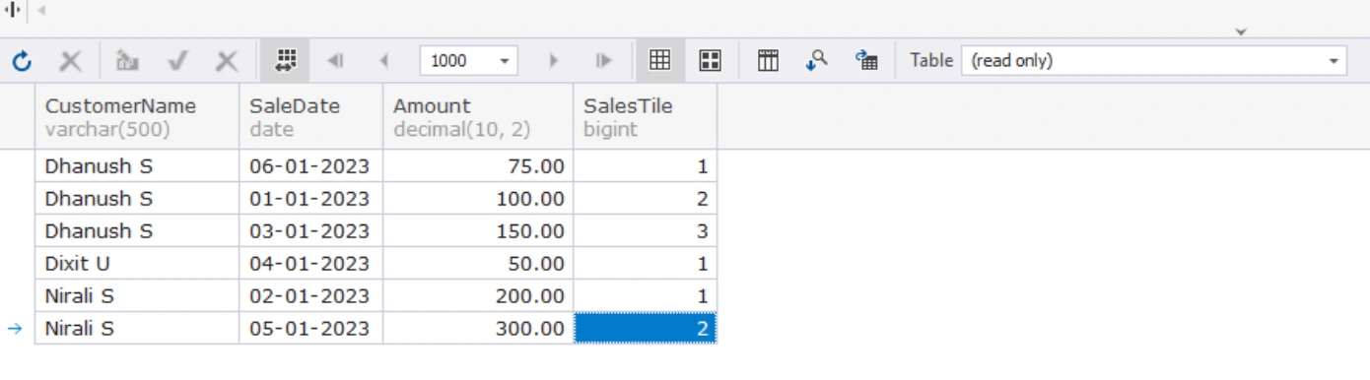Image resolution: width=1370 pixels, height=380 pixels.
Task: Select cell with date 05-01-2023
Action: coord(311,329)
